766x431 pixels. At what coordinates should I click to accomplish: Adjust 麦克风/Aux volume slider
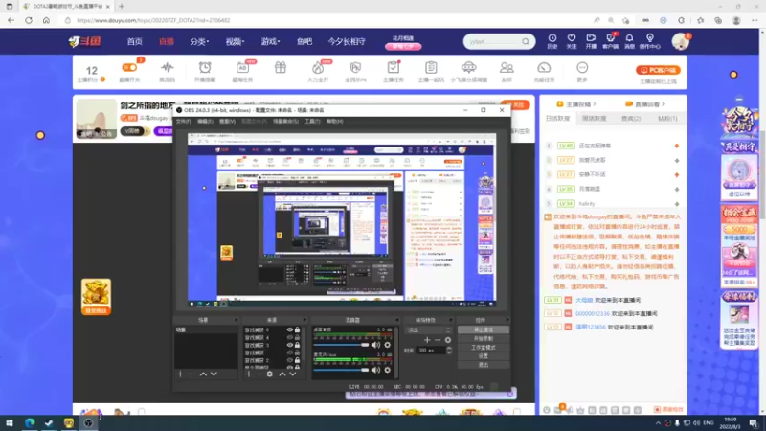point(341,370)
